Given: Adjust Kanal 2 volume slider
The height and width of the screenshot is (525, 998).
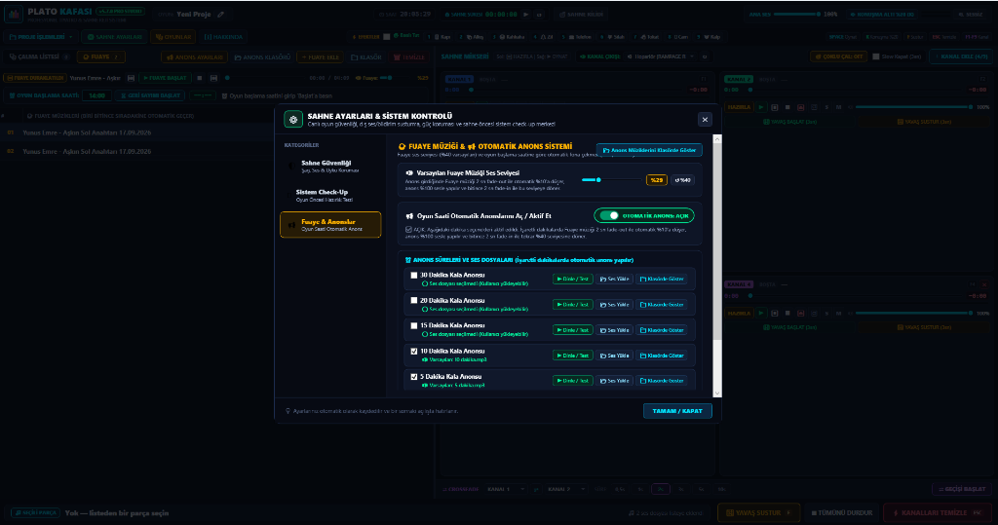Looking at the screenshot, I should [913, 107].
